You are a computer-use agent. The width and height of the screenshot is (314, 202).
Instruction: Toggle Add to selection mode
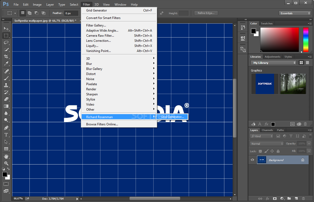[x=29, y=13]
